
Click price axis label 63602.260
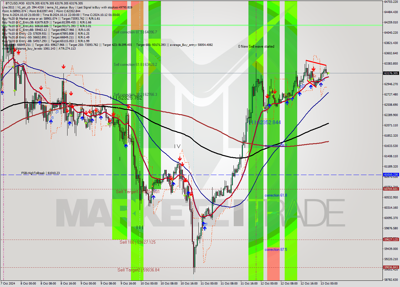[x=391, y=53]
